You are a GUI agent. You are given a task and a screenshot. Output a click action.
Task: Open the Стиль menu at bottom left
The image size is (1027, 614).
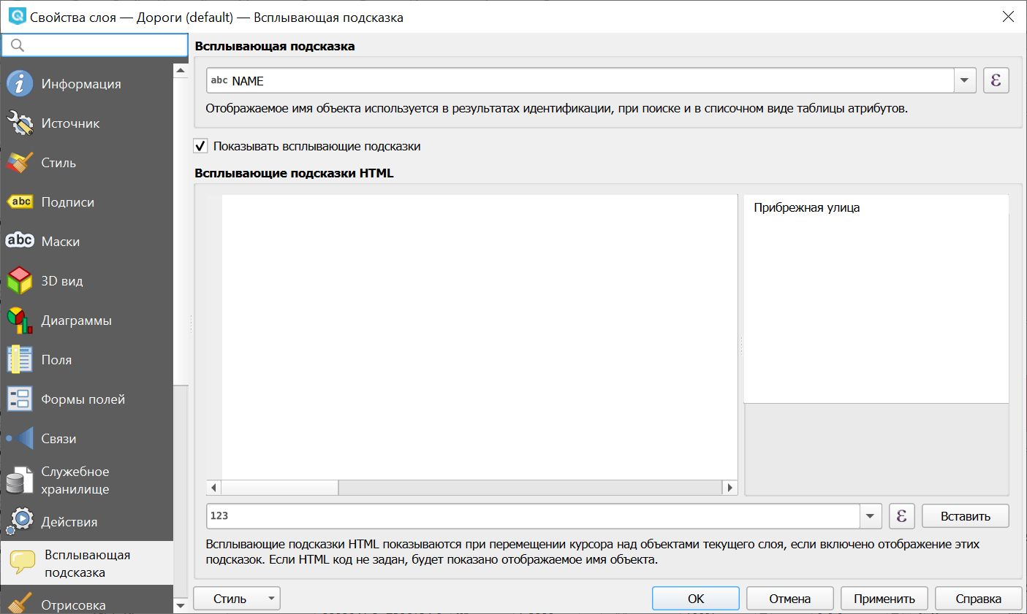[x=236, y=598]
